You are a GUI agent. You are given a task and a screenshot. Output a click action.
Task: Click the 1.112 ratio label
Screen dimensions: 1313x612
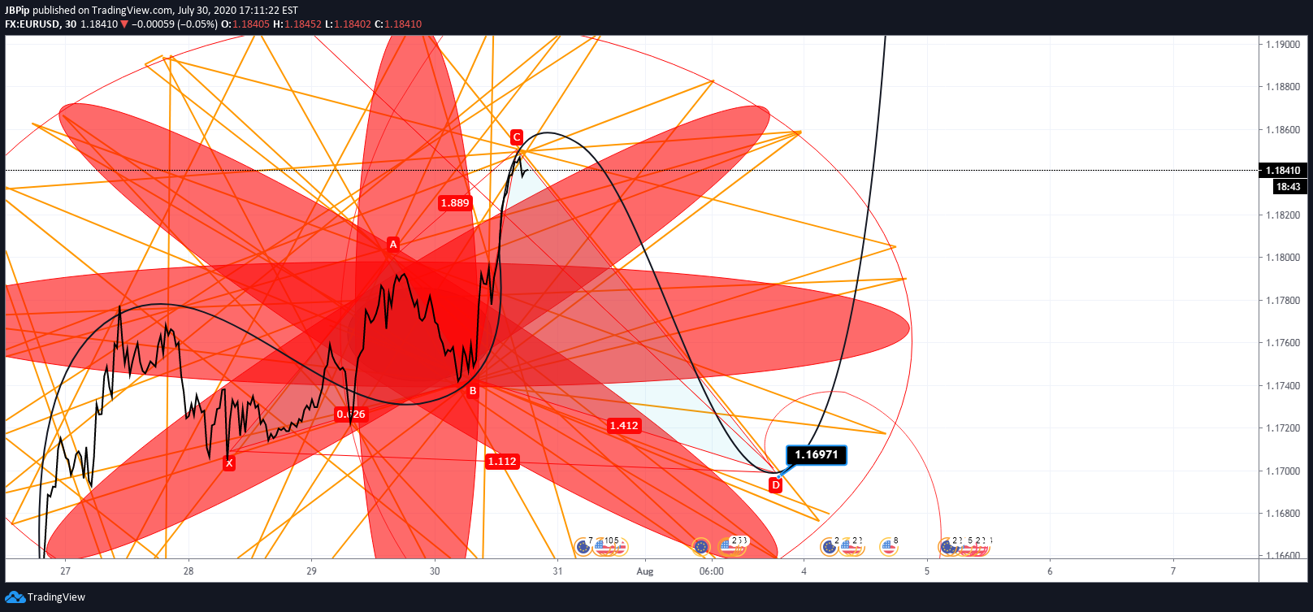click(502, 462)
